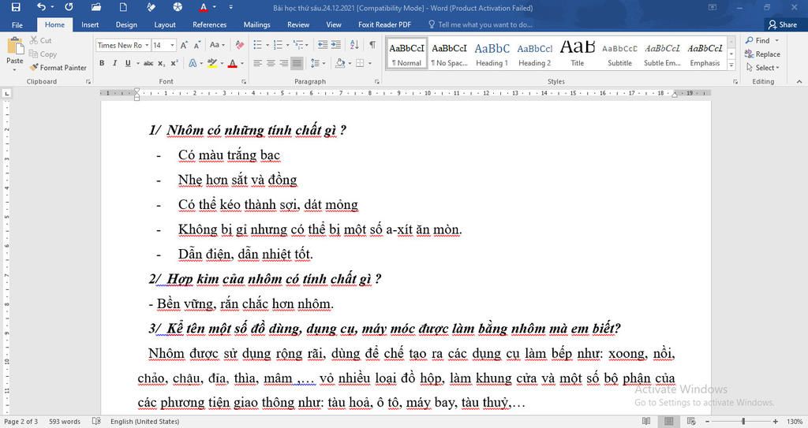Open the font size dropdown
The height and width of the screenshot is (428, 808).
point(173,46)
